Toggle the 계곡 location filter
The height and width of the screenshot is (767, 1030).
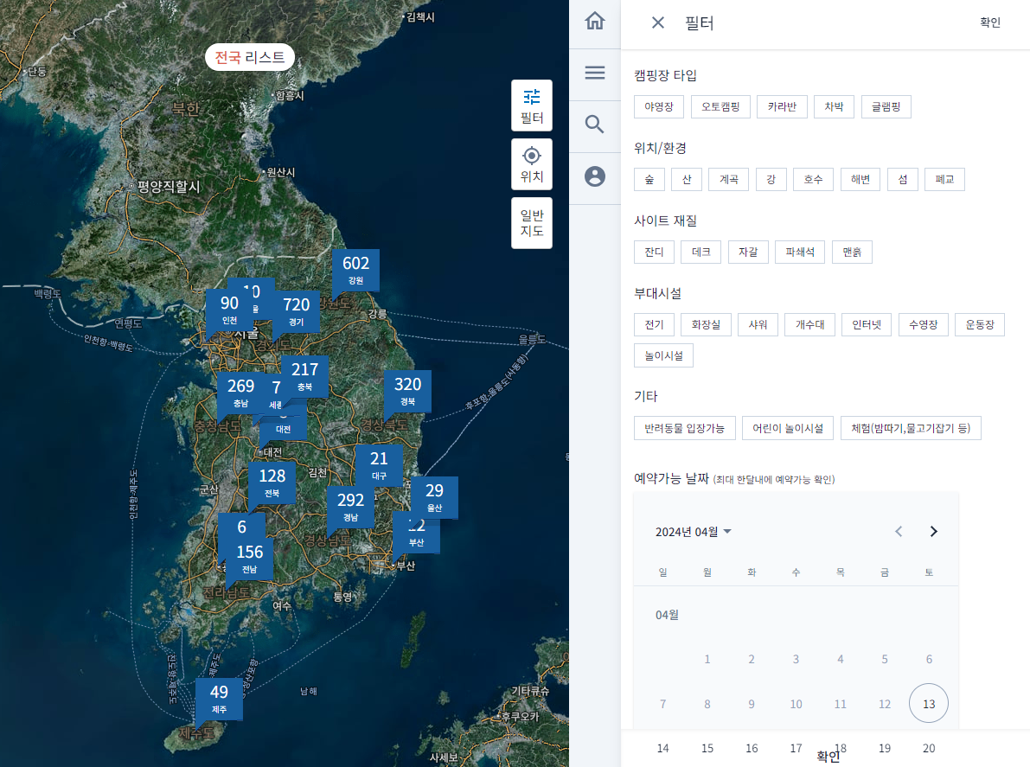(728, 179)
